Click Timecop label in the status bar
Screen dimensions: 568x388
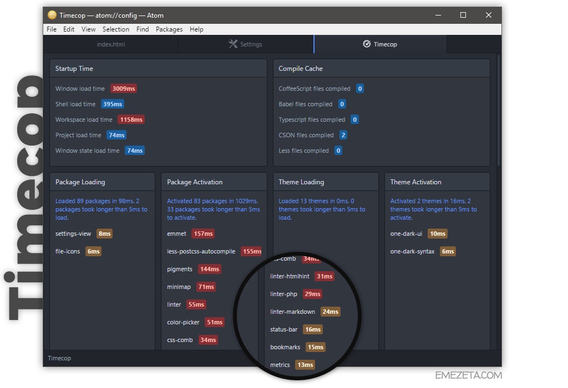click(59, 358)
